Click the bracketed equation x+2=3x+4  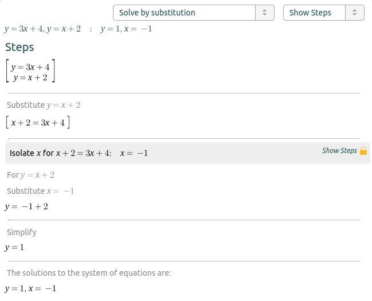(38, 122)
